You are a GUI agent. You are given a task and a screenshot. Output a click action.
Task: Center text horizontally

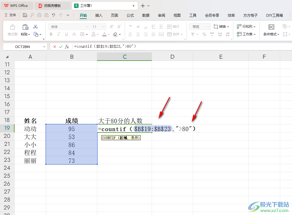[x=138, y=34]
